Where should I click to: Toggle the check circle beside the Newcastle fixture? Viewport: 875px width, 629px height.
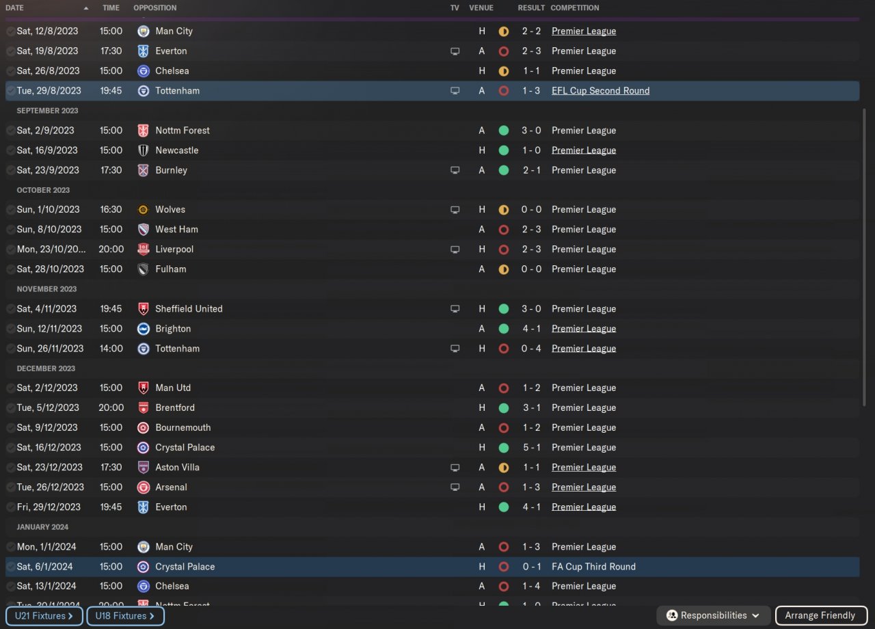click(11, 150)
